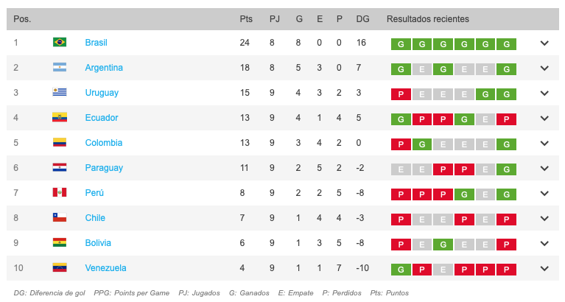Screen dimensions: 565x302
Task: Click Paraguay's first grey E result badge
Action: pos(400,169)
